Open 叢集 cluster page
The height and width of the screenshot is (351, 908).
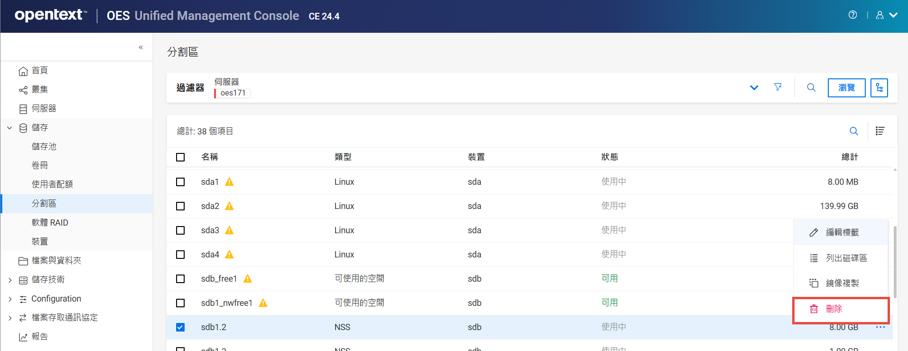(40, 89)
